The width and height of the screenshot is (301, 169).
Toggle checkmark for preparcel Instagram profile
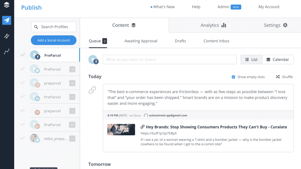23,82
